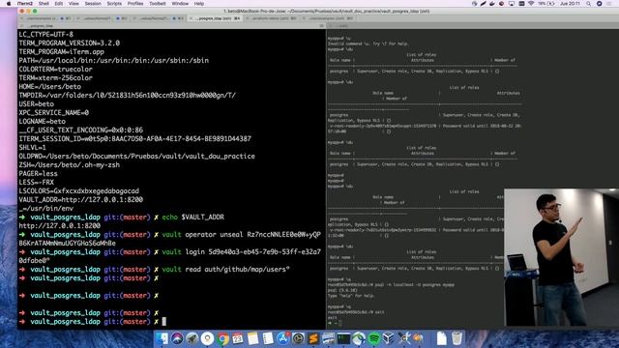This screenshot has height=348, width=619.
Task: Open the Apple menu
Action: [9, 4]
